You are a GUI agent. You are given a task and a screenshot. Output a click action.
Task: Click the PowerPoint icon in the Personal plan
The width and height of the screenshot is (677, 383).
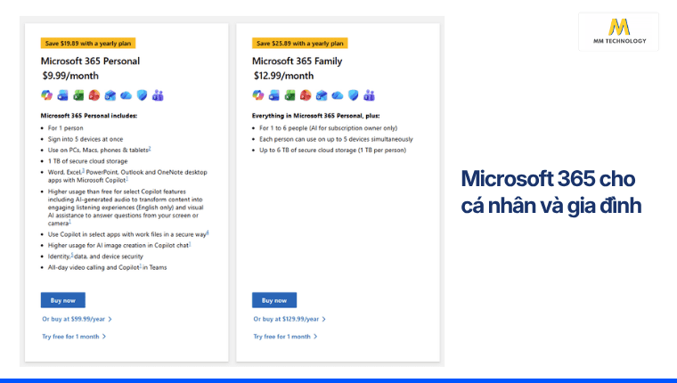pos(94,95)
